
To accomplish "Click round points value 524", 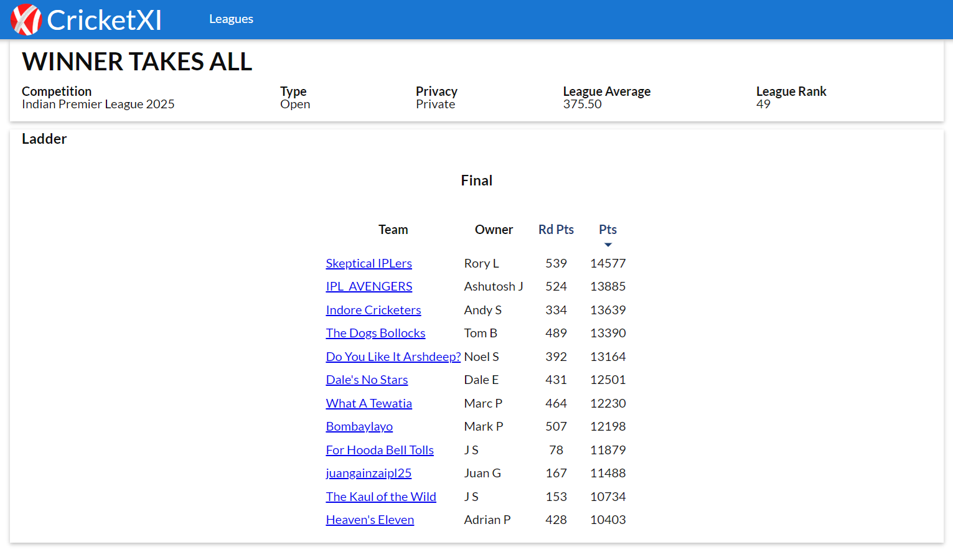I will [556, 286].
